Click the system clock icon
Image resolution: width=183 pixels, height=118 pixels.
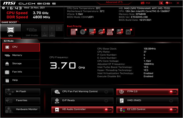[3, 8]
